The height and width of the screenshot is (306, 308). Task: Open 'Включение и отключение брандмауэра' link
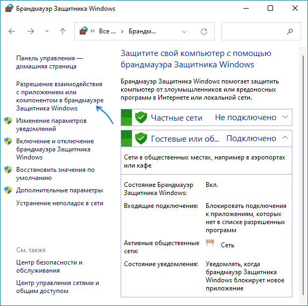[x=55, y=149]
